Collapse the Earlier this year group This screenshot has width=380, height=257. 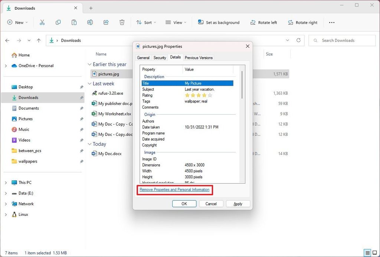tap(89, 64)
